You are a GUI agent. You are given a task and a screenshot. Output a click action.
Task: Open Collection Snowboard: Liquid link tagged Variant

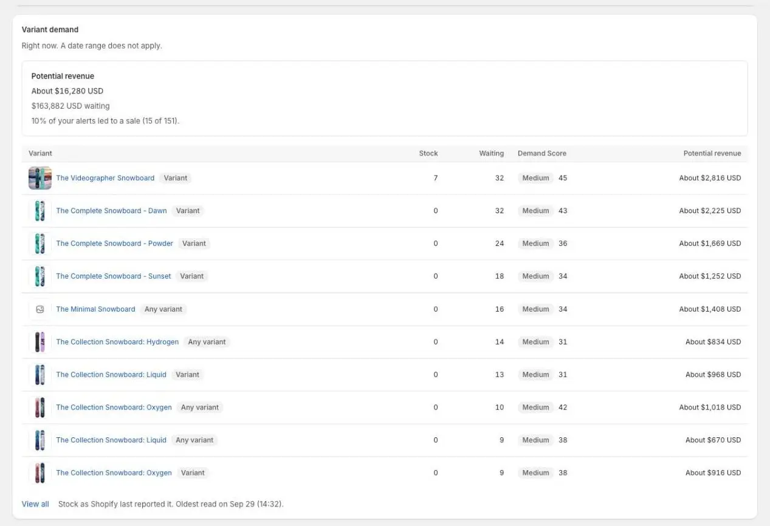(x=111, y=375)
